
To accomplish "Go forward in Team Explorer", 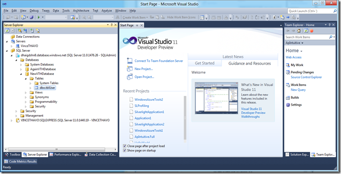I will [293, 31].
